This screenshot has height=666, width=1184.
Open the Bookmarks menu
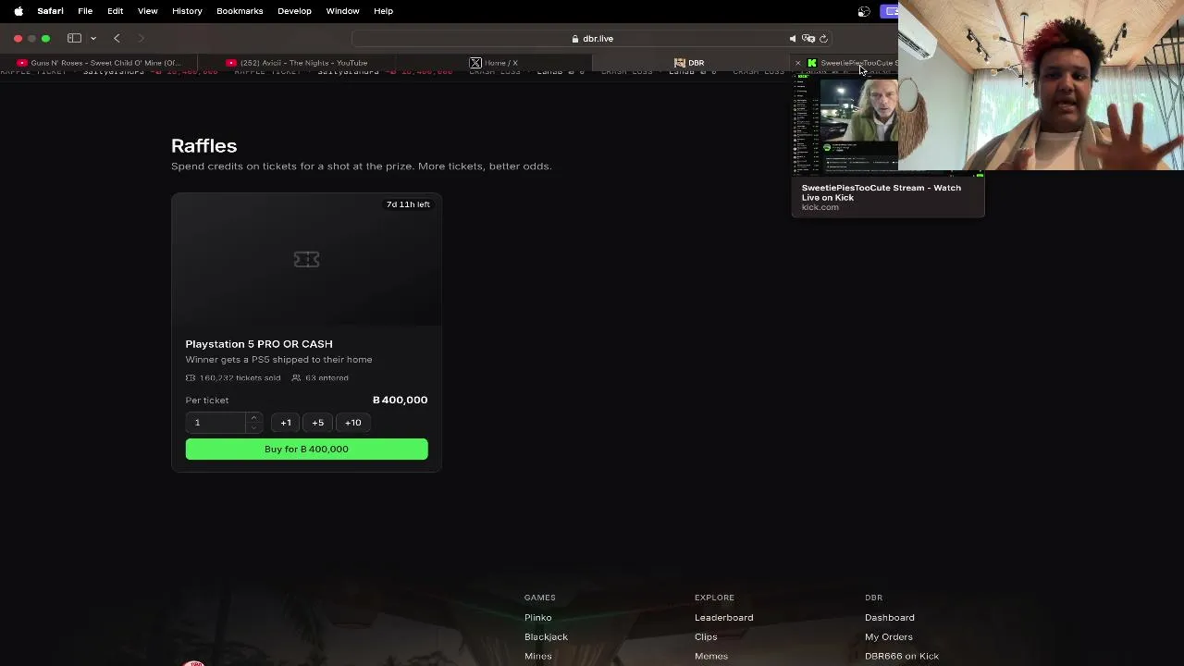click(x=240, y=11)
